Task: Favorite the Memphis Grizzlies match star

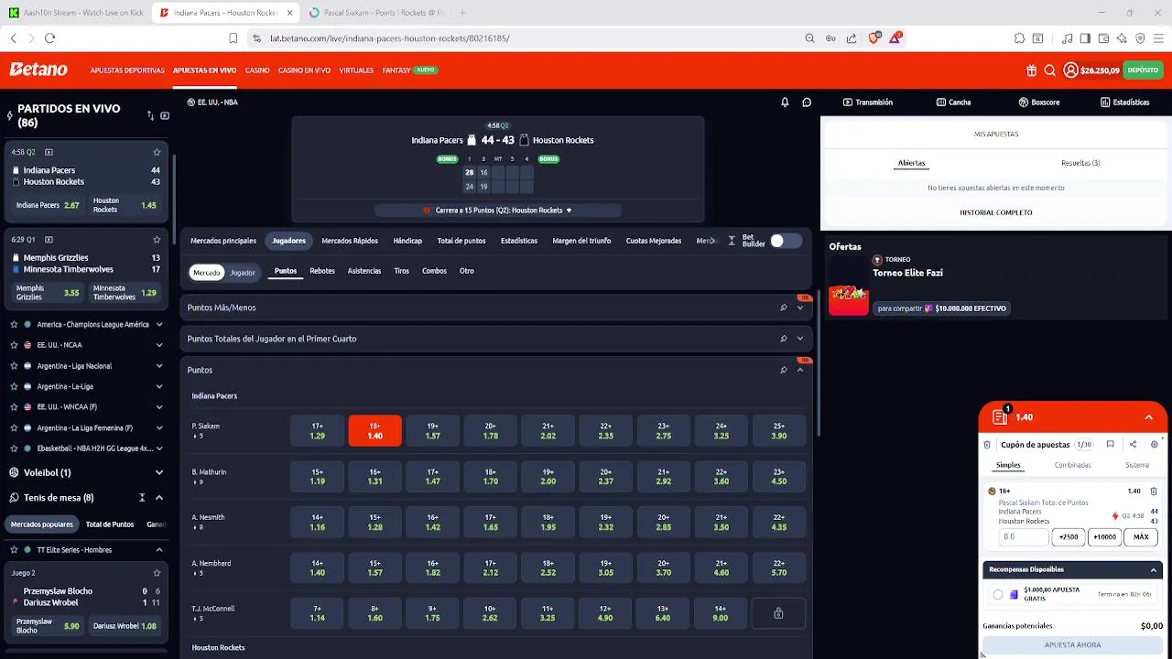Action: (x=157, y=240)
